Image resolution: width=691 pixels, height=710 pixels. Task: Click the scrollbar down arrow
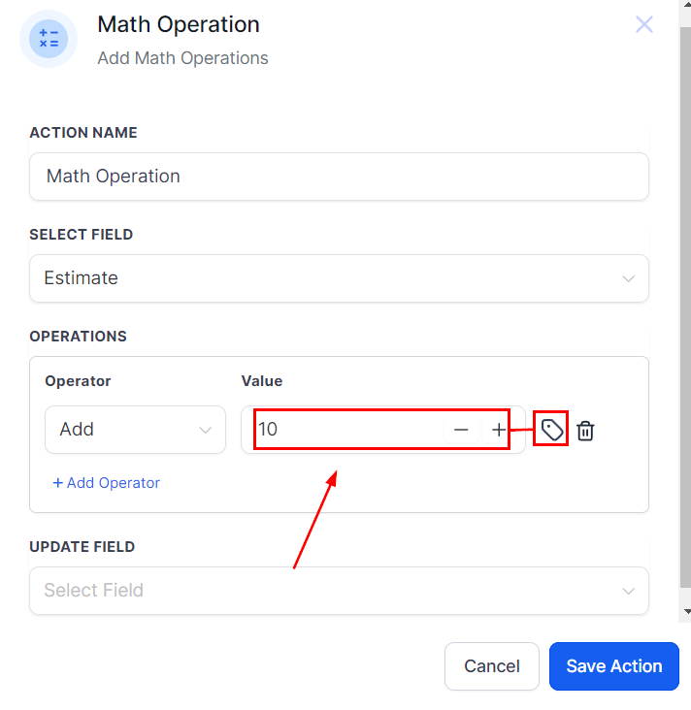coord(687,612)
